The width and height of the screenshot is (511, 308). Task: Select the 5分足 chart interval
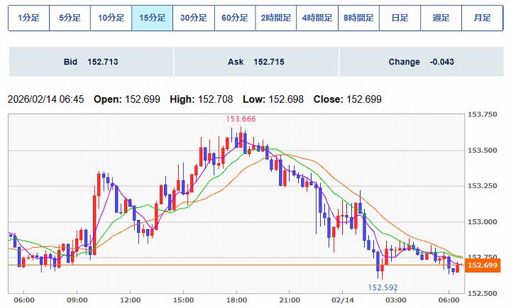[70, 17]
